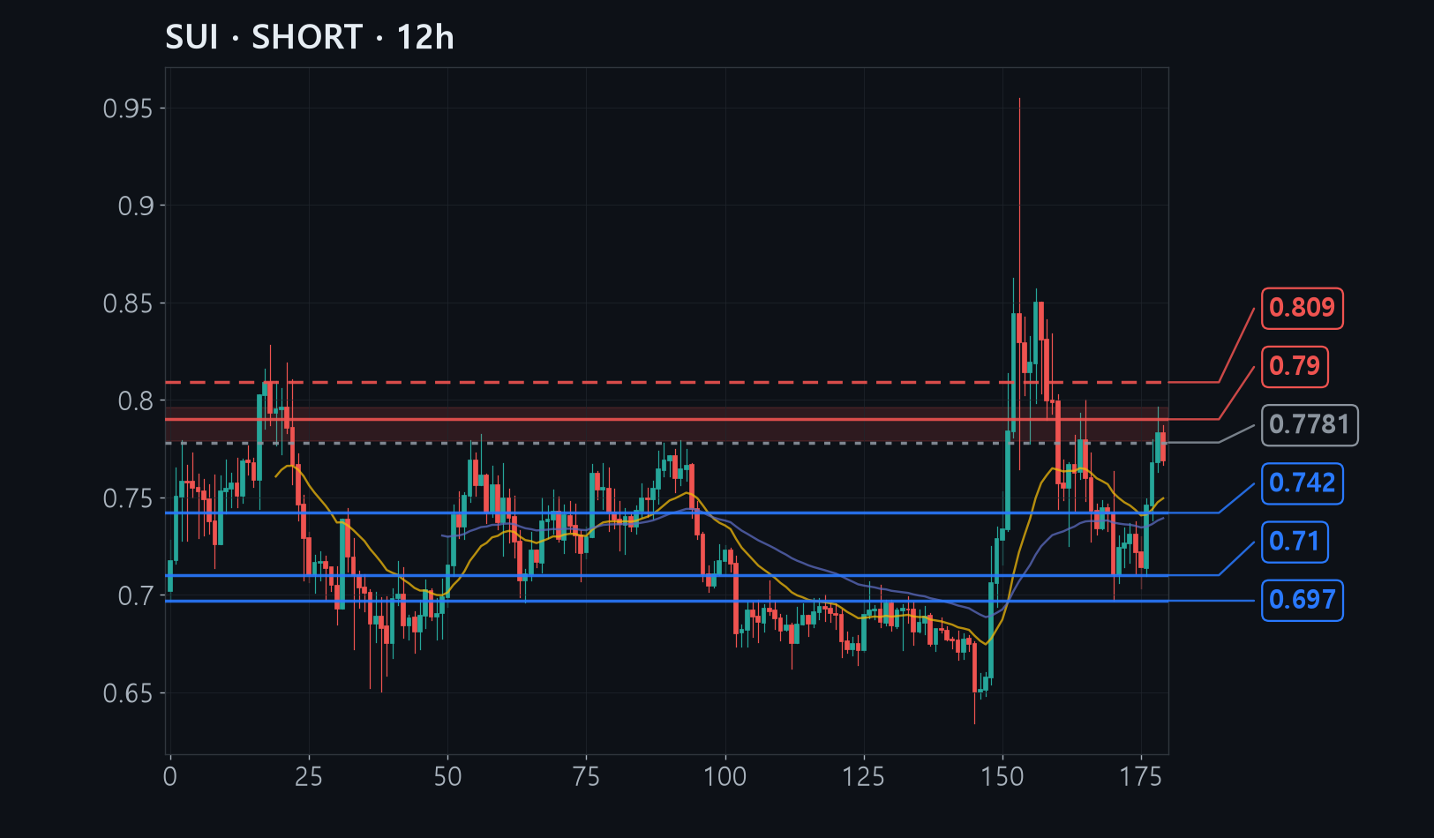Click the 0.7 y-axis tick label
Viewport: 1434px width, 838px height.
[x=136, y=596]
